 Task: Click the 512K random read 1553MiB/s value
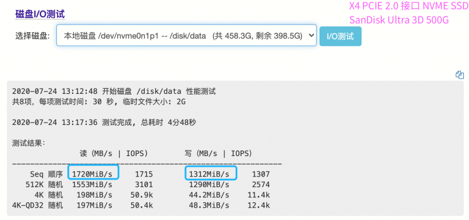coord(92,185)
